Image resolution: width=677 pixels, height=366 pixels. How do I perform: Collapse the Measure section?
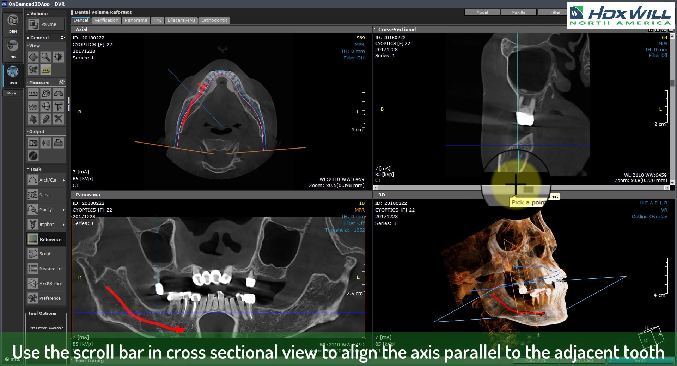point(28,82)
